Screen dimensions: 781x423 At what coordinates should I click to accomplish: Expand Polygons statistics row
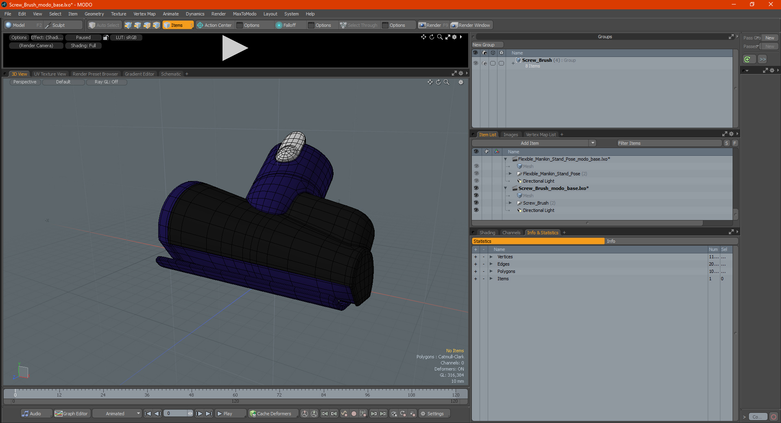click(491, 271)
